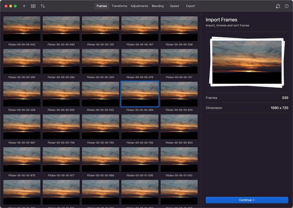Open the Blending tab
Image resolution: width=293 pixels, height=208 pixels.
click(x=158, y=6)
